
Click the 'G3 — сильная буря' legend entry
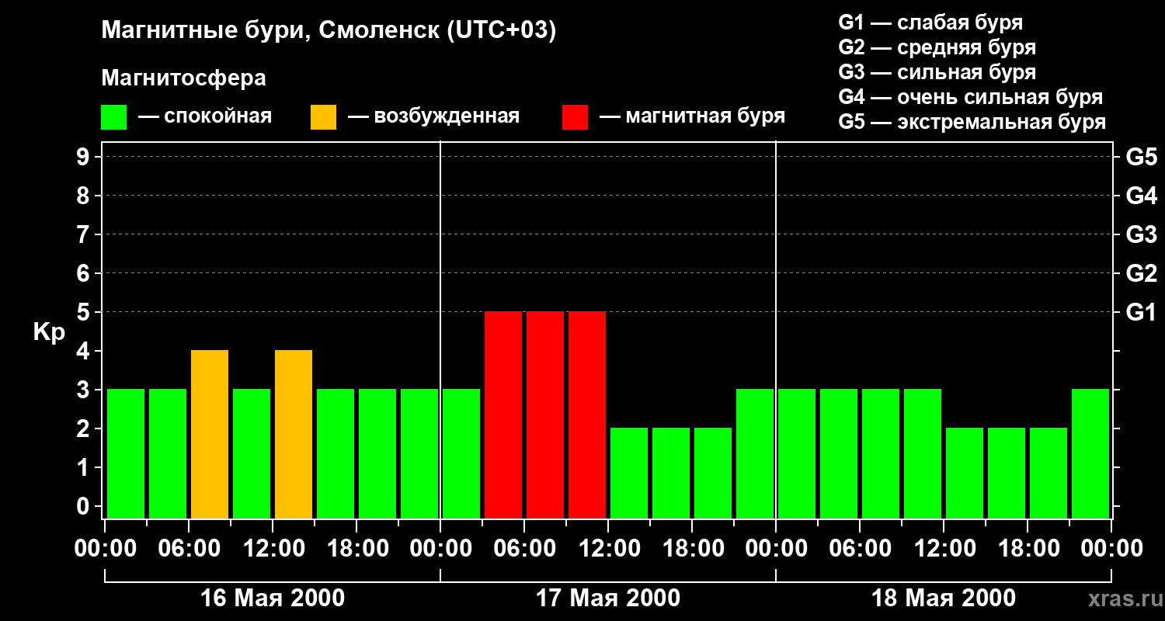pos(937,72)
